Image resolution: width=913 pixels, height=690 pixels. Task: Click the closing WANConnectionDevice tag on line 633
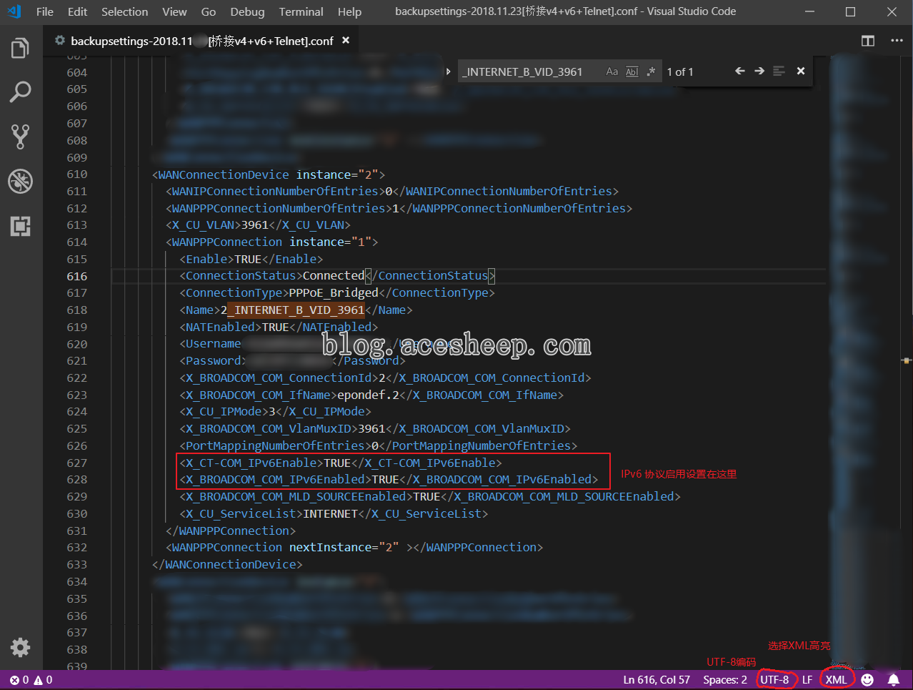[227, 564]
